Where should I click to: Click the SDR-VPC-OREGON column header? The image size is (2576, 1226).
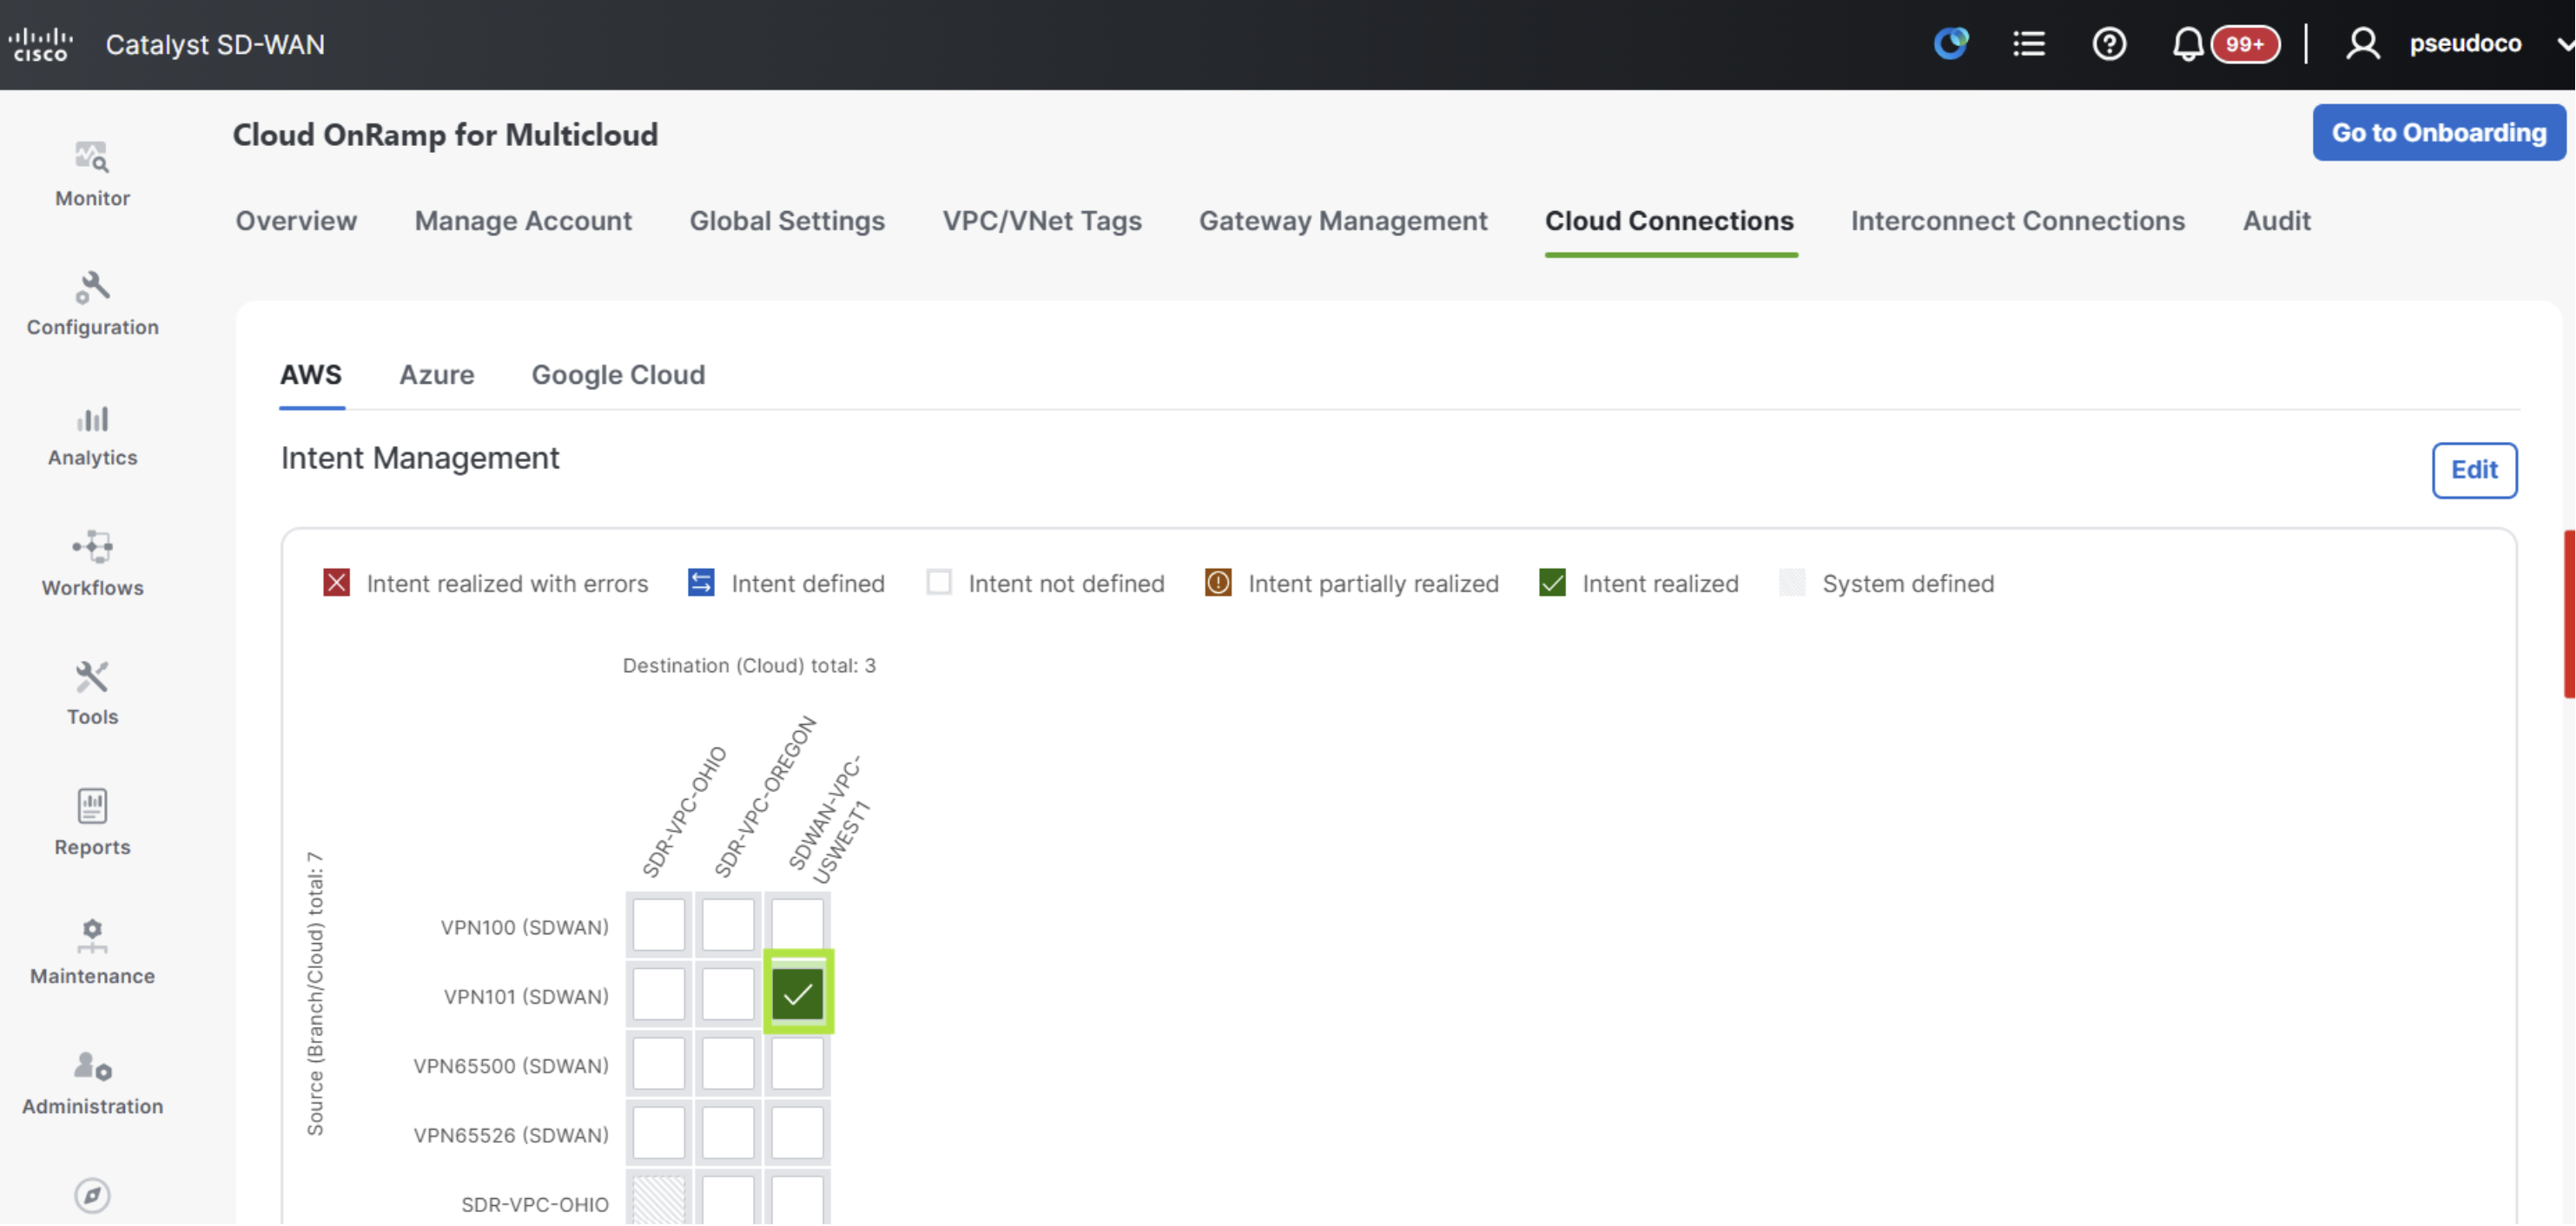click(x=766, y=797)
